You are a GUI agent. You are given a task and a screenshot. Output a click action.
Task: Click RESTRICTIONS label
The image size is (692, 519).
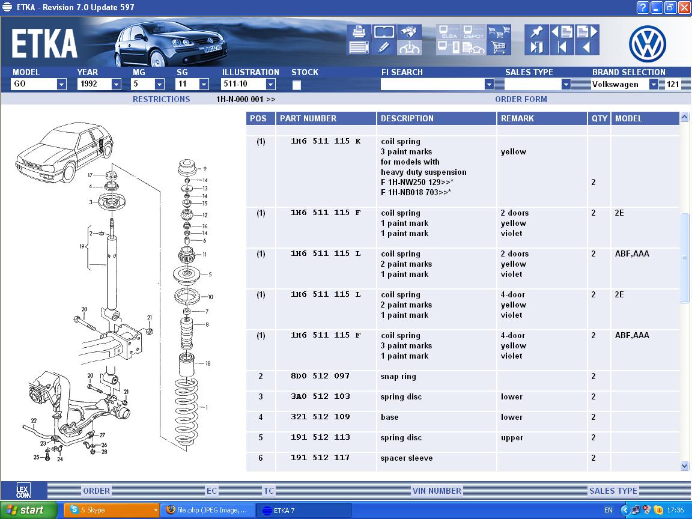[x=161, y=99]
